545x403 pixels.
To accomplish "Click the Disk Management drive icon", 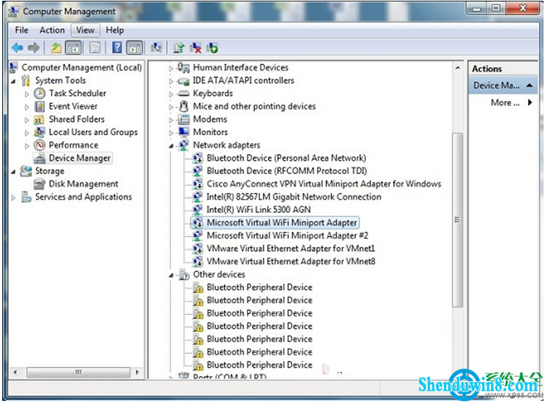I will click(39, 184).
